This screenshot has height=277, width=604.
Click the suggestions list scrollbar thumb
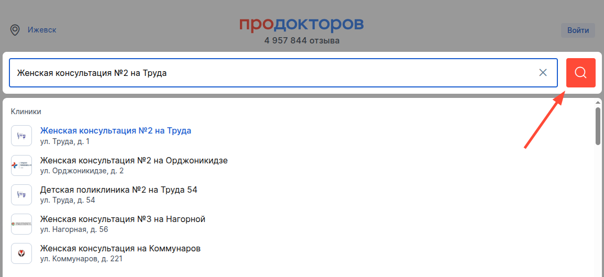tap(597, 125)
